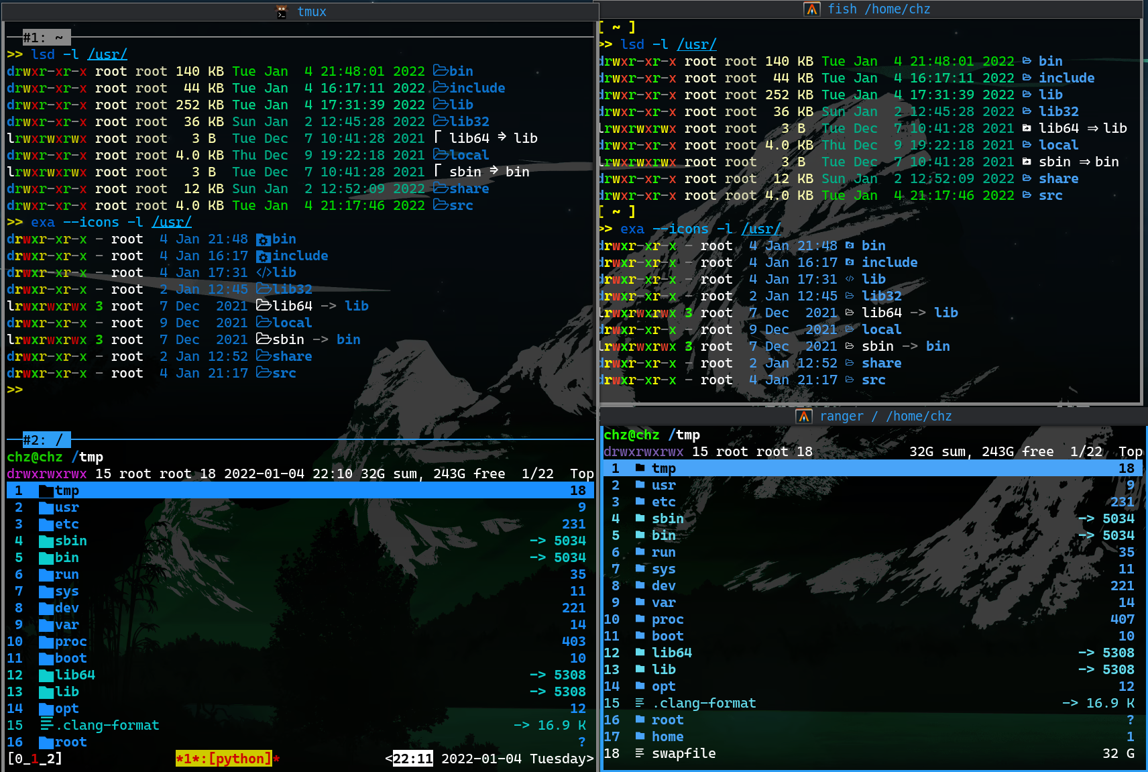Select the [python] indicator in tmux status bar
Image resolution: width=1148 pixels, height=772 pixels.
226,759
